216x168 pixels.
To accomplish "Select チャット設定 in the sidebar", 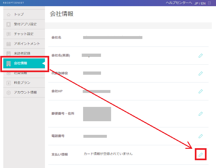I will [23, 34].
